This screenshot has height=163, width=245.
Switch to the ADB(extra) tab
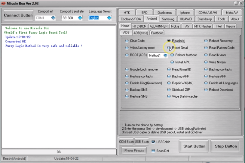pyautogui.click(x=141, y=33)
